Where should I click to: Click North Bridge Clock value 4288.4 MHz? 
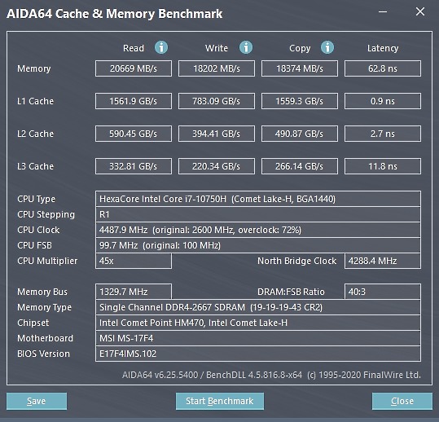383,261
